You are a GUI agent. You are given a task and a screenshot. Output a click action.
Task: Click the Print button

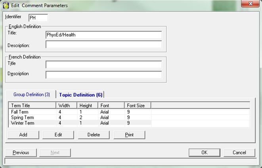click(129, 135)
